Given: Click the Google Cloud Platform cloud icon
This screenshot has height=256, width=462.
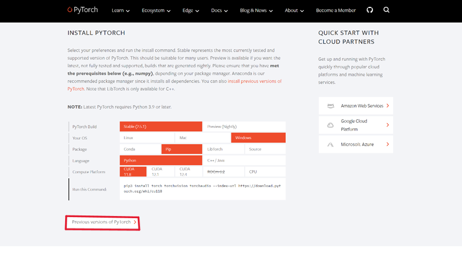Looking at the screenshot, I should coord(330,125).
